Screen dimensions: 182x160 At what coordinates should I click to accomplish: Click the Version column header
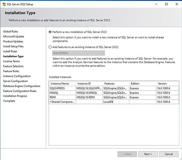(167, 84)
